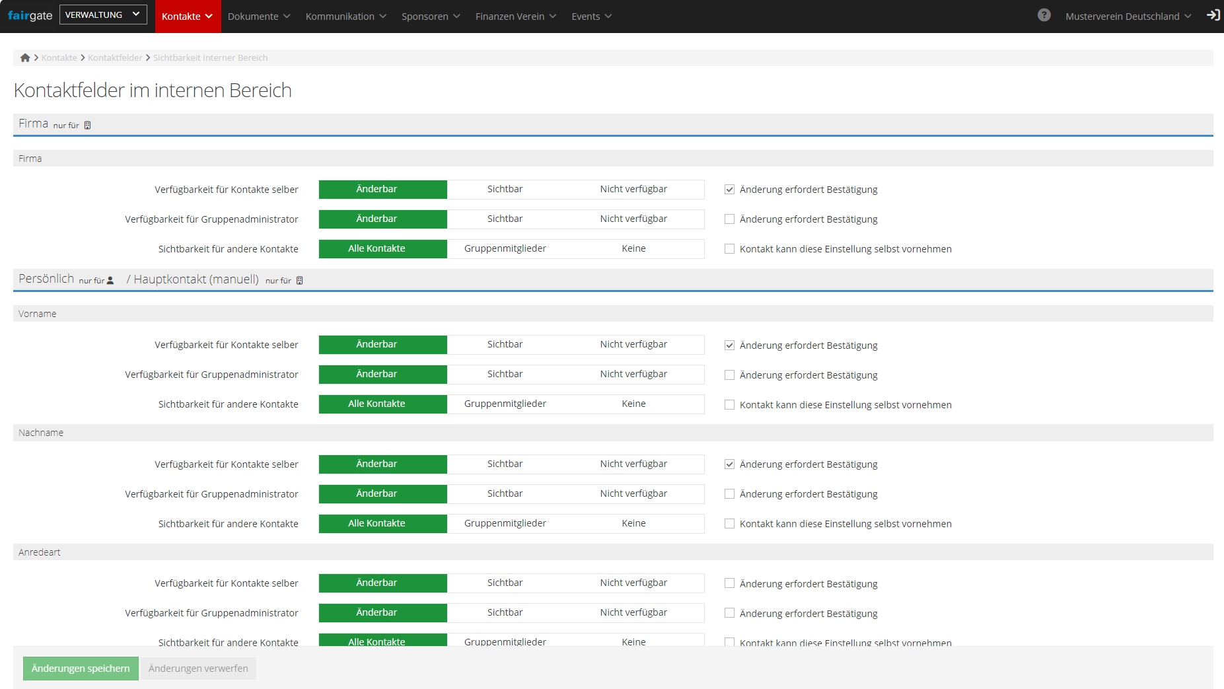Open the Finanzen Verein menu
Screen dimensions: 1224x689
point(515,17)
